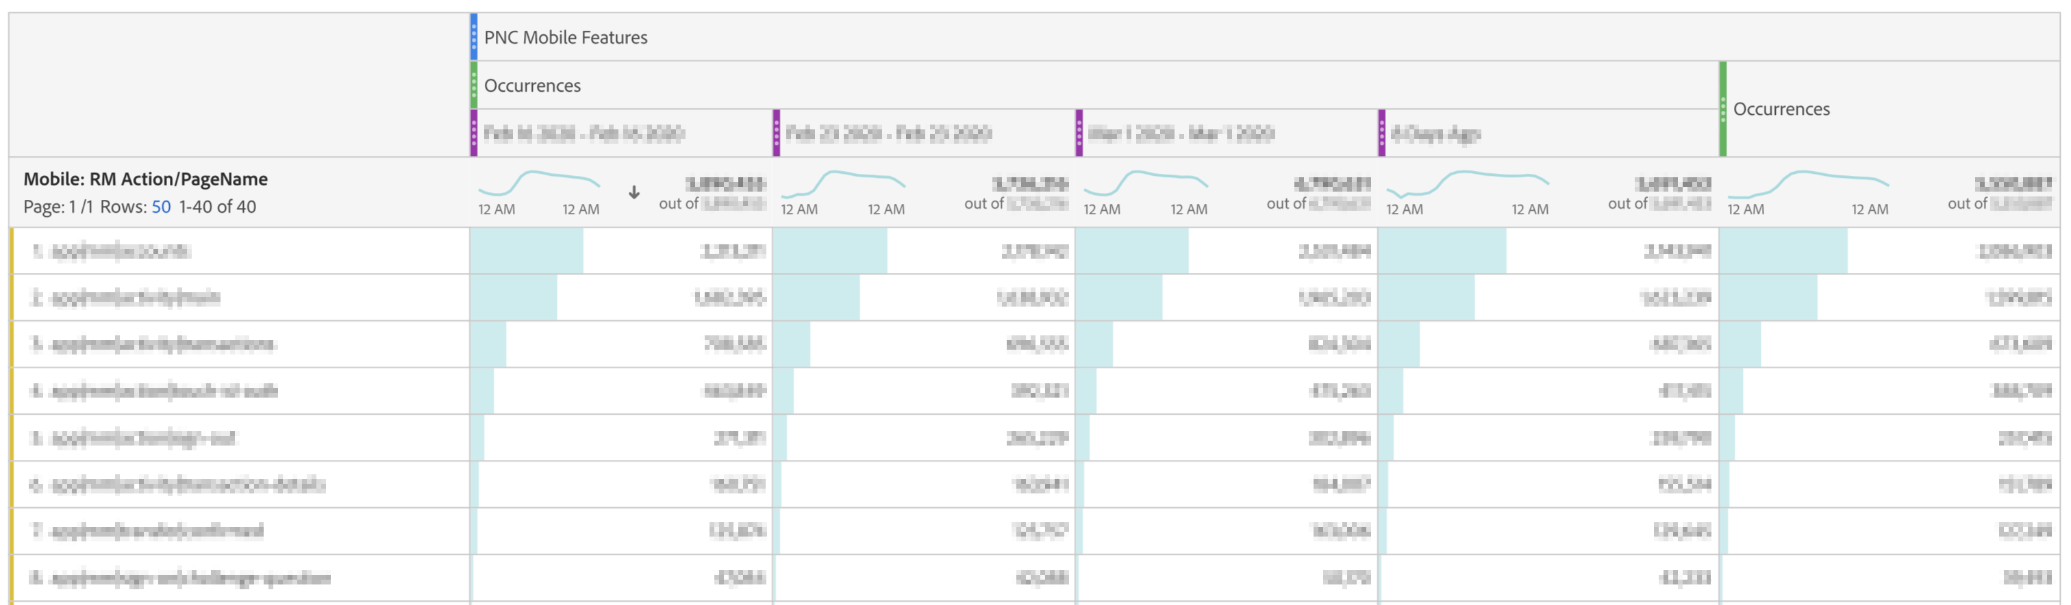Click Mobile: RM Action/PageName dimension header
The width and height of the screenshot is (2071, 605).
coord(145,179)
